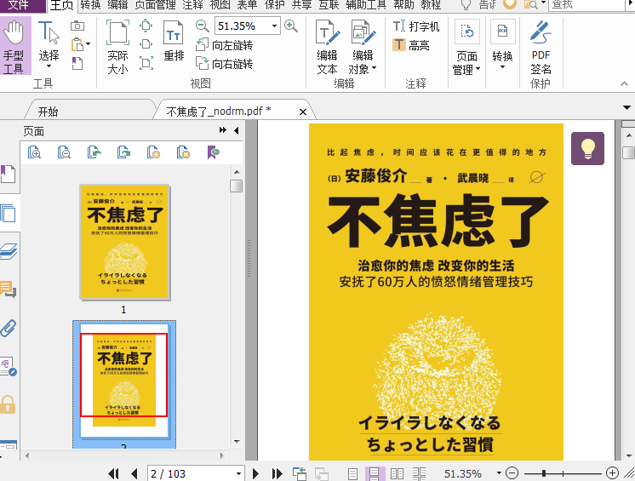The height and width of the screenshot is (481, 635).
Task: Set view to Actual Size (实际大小)
Action: [x=117, y=47]
